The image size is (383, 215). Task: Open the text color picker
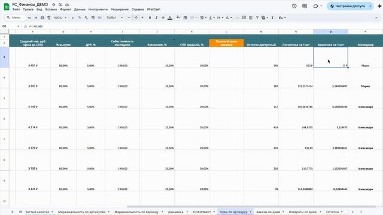tap(170, 18)
